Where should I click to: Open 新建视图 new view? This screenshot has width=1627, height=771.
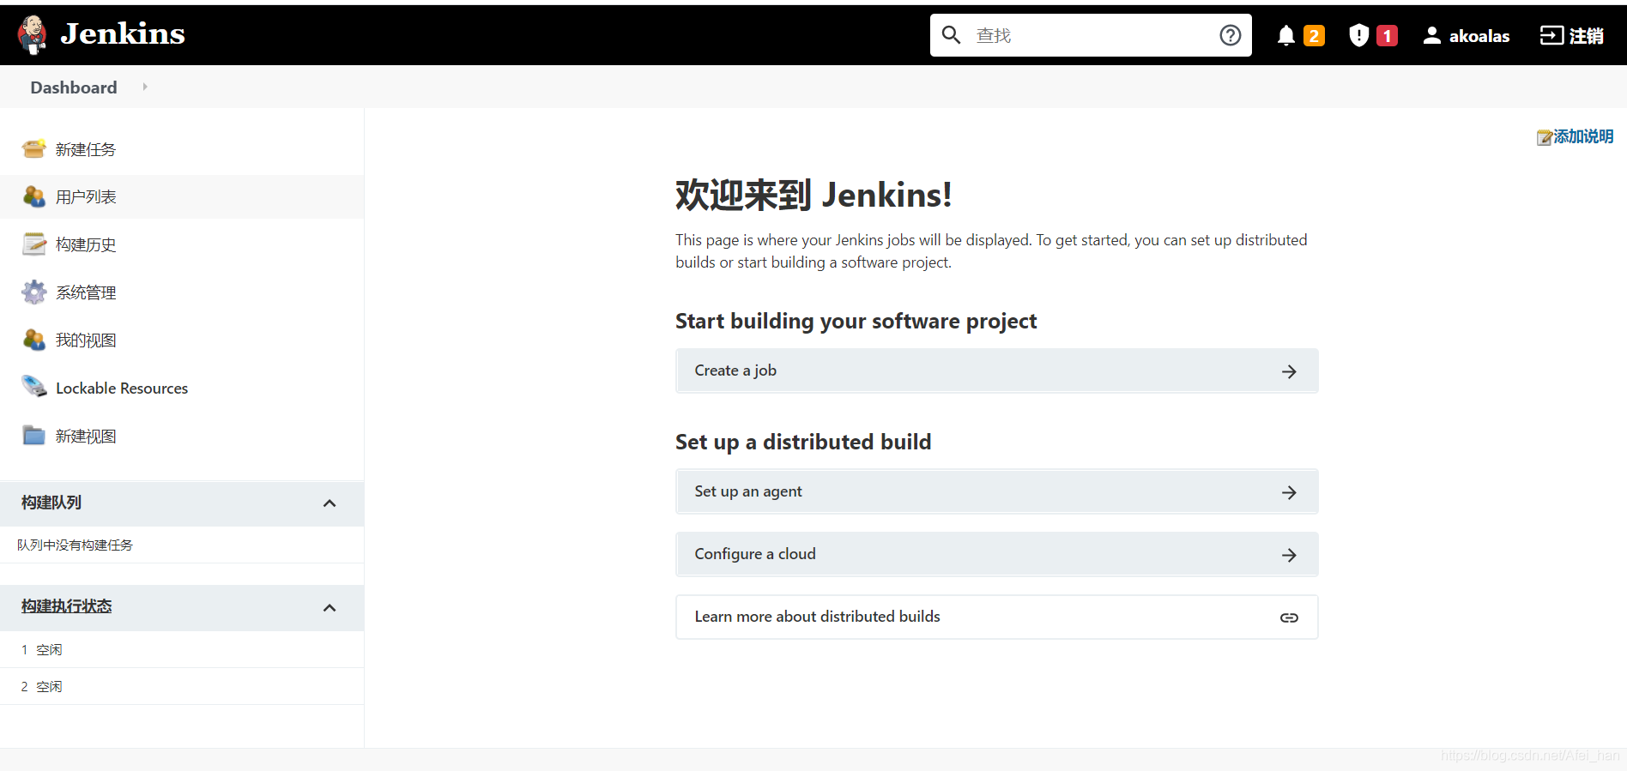coord(86,436)
